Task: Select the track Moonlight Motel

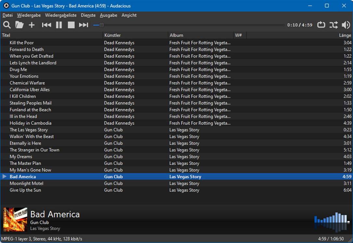Action: coord(177,183)
